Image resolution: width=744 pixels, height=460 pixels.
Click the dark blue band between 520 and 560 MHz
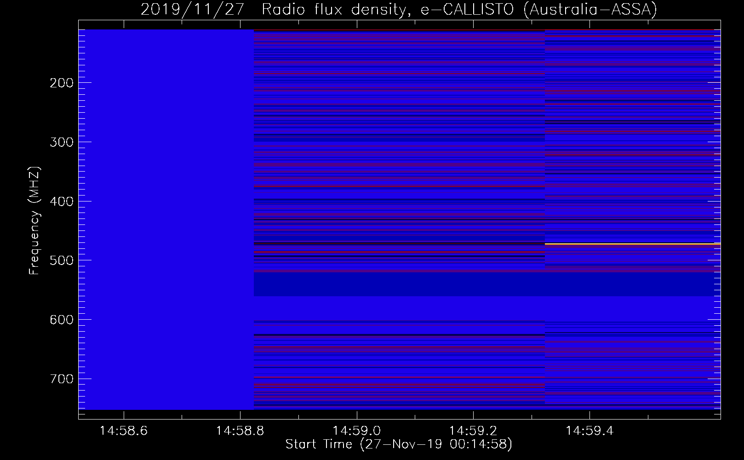click(487, 285)
